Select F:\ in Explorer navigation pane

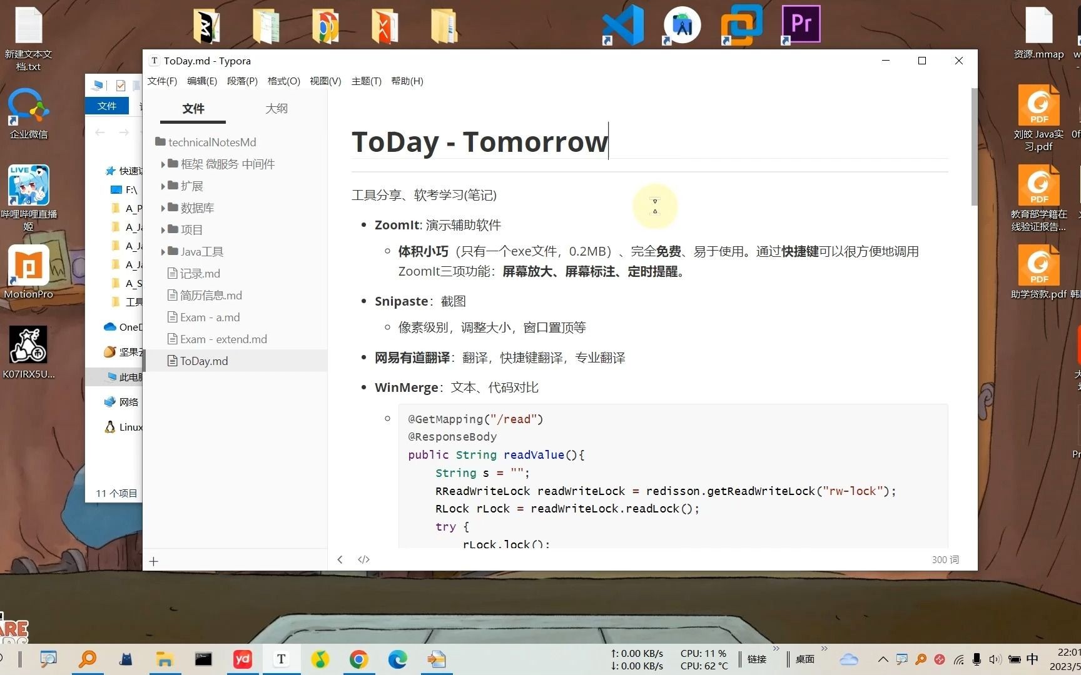125,190
